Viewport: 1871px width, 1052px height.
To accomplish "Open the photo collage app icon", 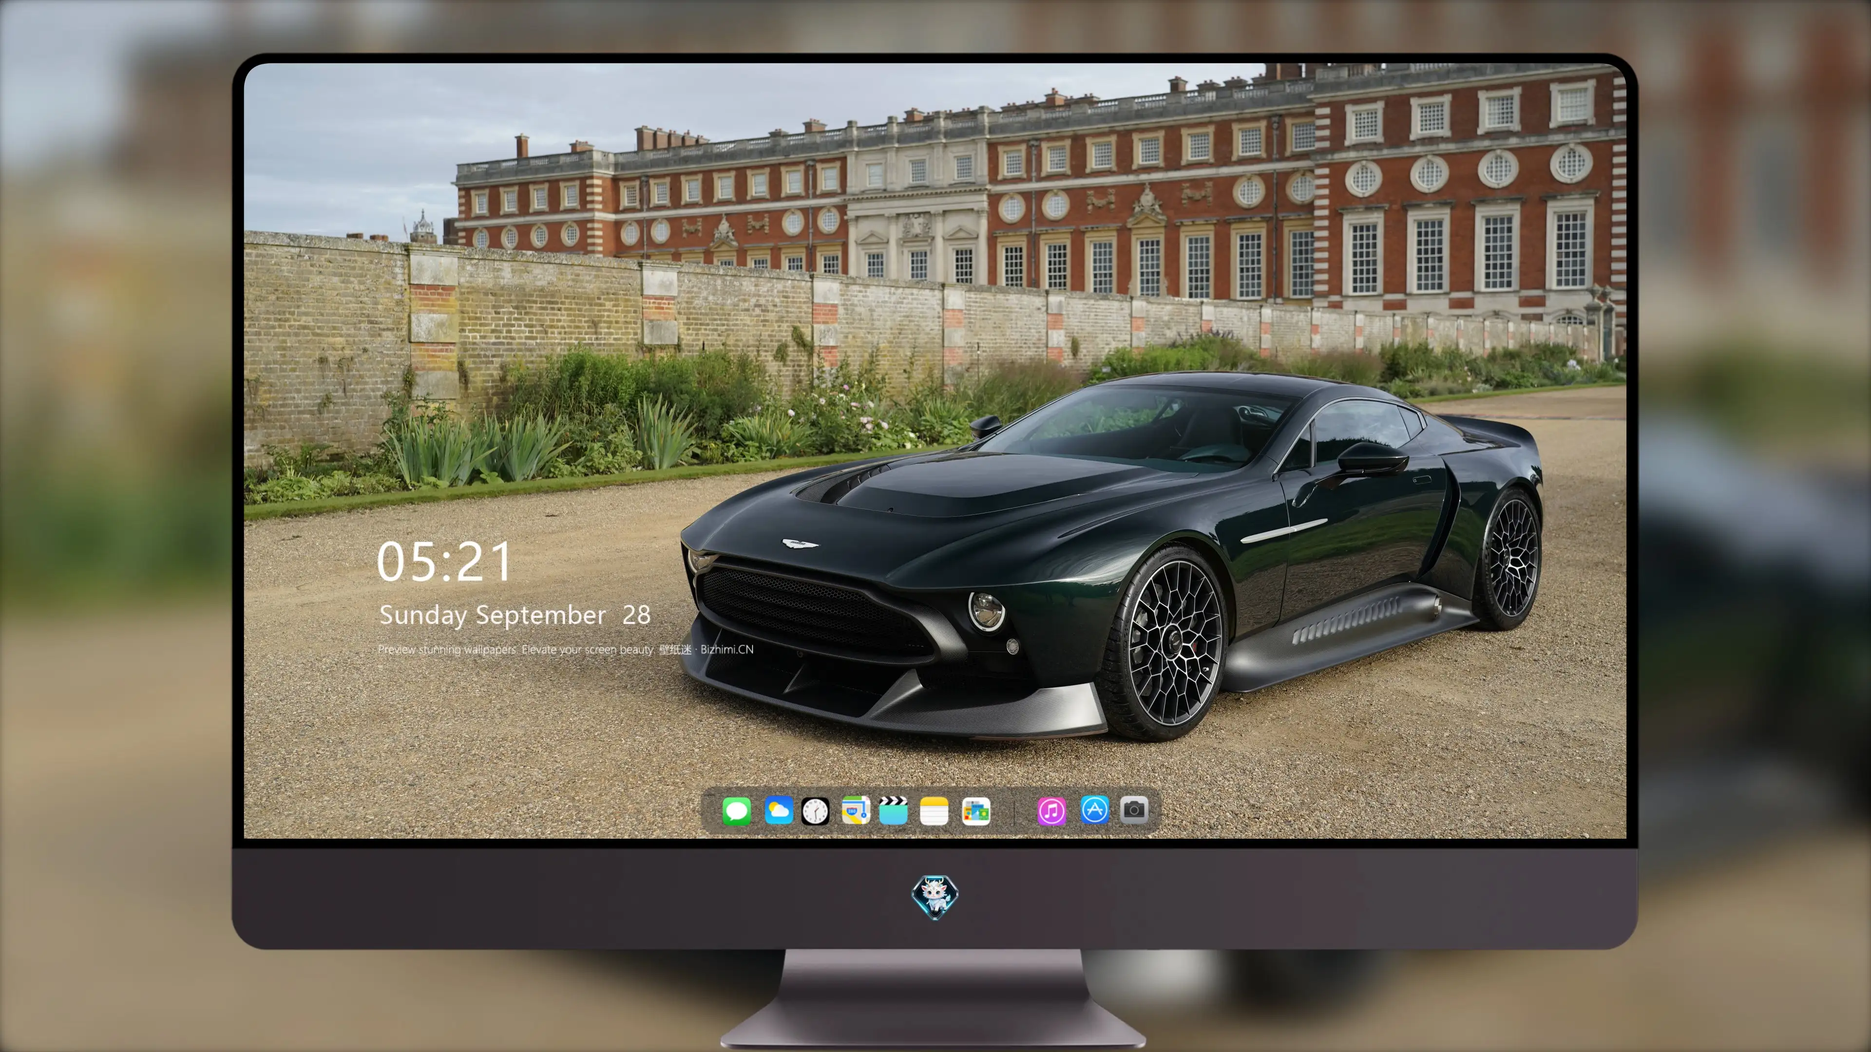I will coord(975,811).
